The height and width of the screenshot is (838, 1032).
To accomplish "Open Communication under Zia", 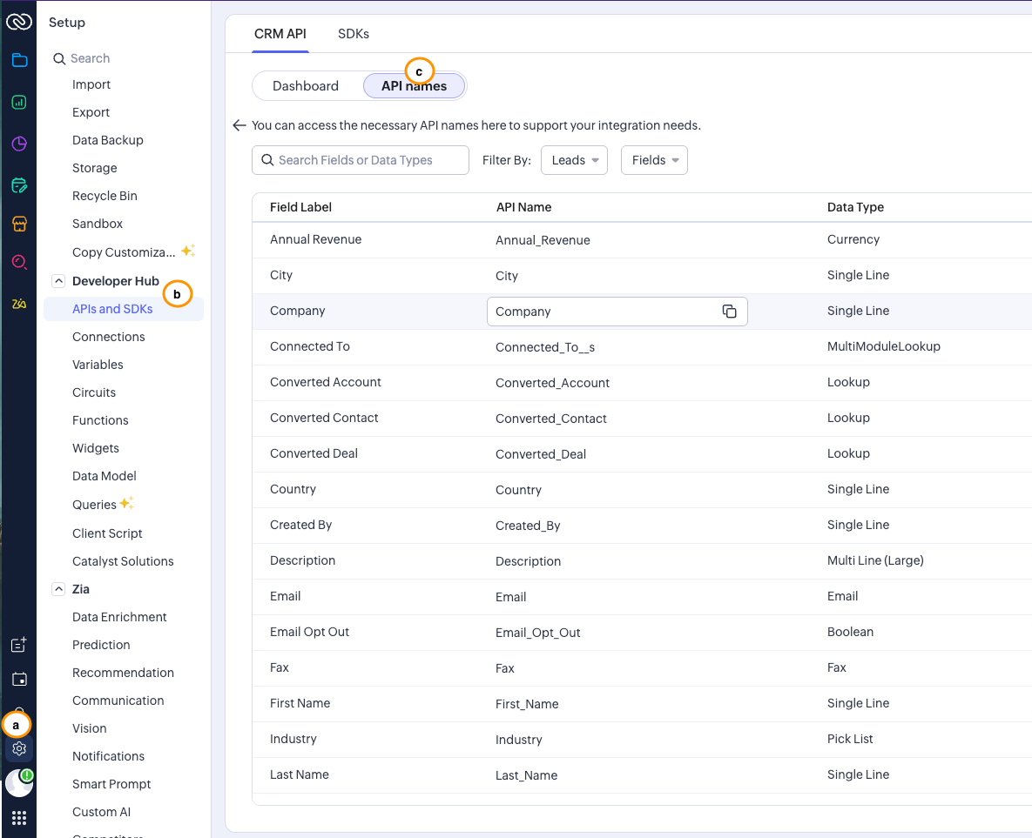I will [118, 701].
